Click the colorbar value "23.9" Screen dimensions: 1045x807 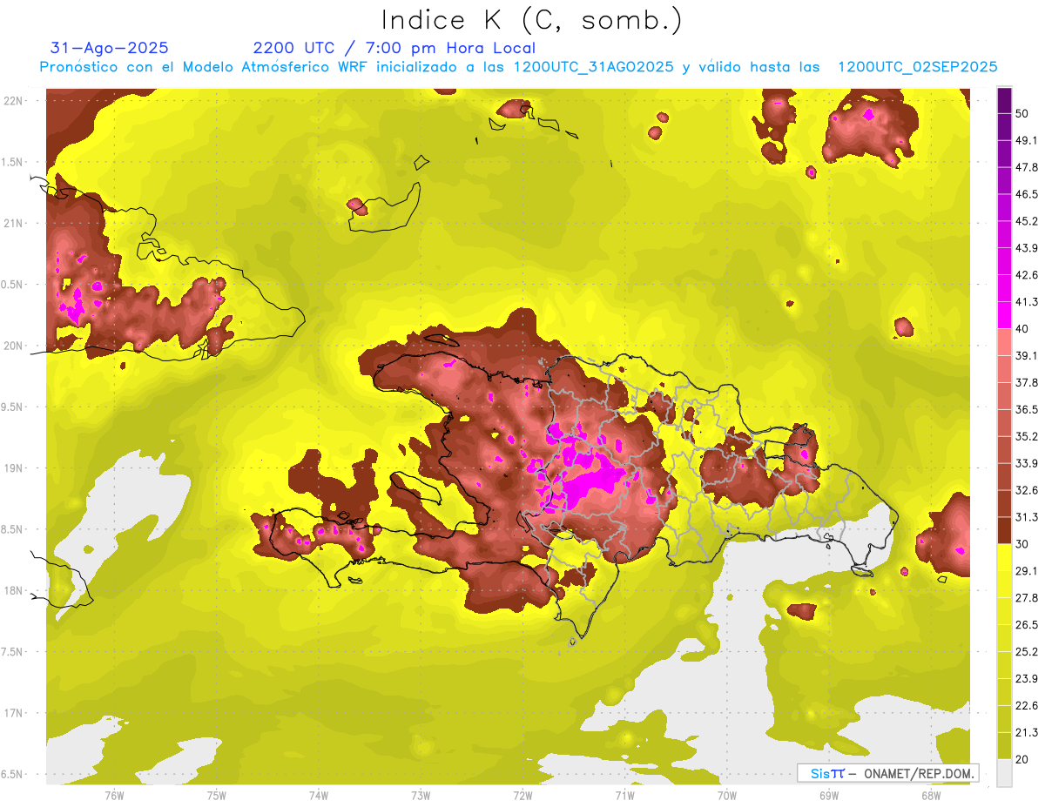(1027, 679)
